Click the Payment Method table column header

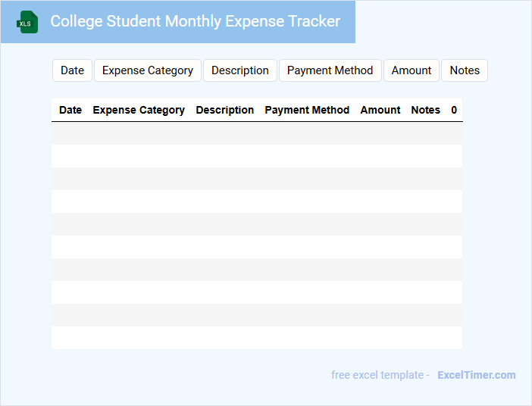307,110
